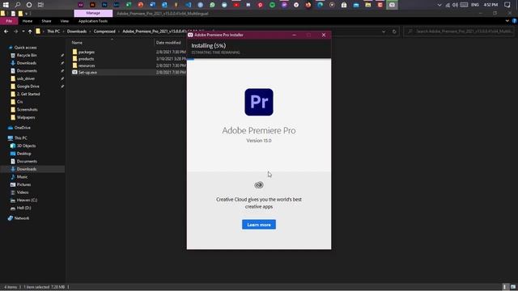Click the Creative Cloud logo icon
518x291 pixels.
pos(259,185)
